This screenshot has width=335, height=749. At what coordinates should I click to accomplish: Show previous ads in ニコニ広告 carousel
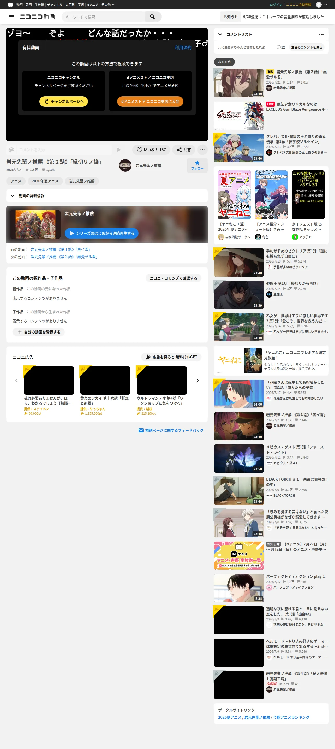(x=17, y=381)
